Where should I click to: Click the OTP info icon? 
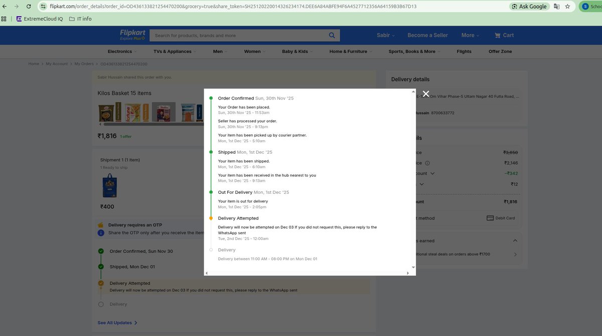[101, 233]
